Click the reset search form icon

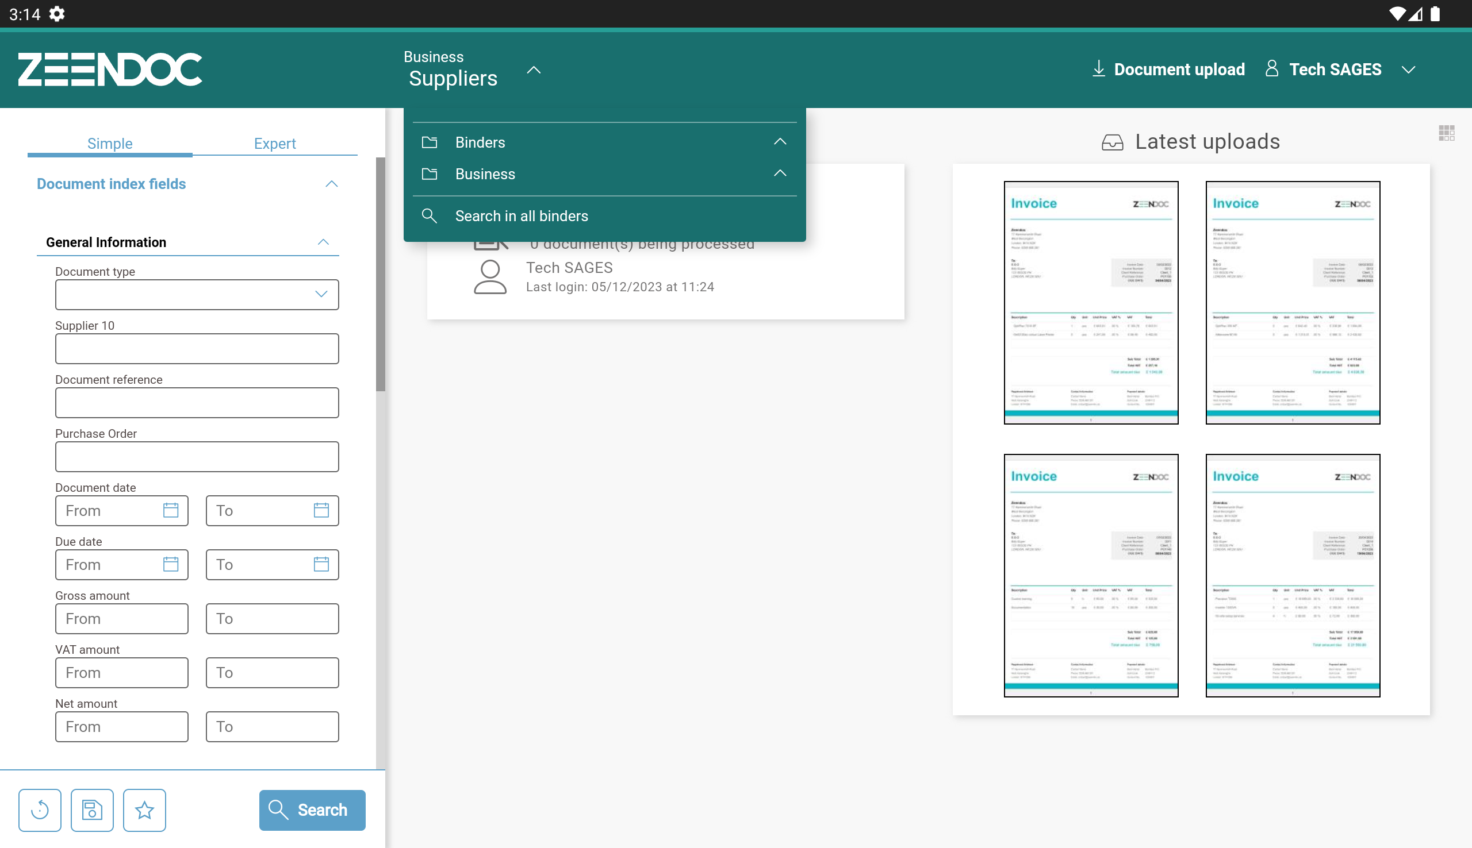40,810
